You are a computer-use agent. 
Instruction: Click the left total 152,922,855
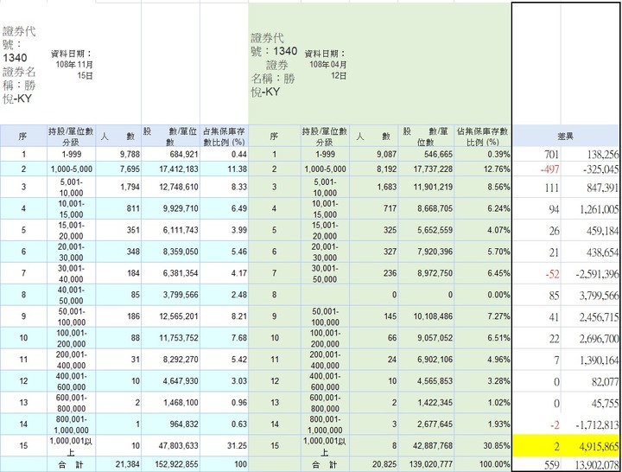pyautogui.click(x=170, y=464)
